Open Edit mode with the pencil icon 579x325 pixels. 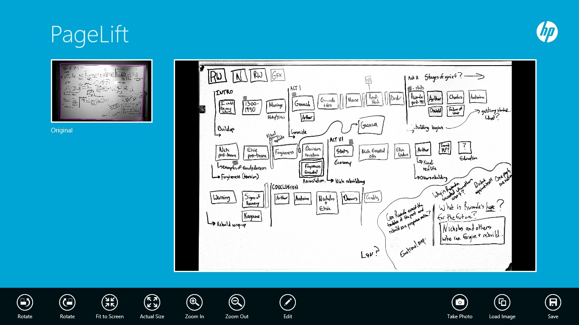click(x=288, y=302)
